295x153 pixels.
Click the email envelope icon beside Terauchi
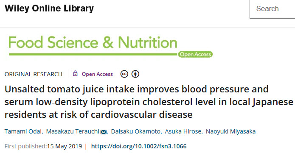click(x=104, y=132)
